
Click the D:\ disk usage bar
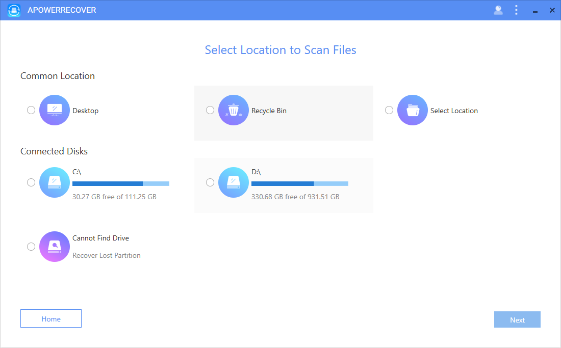tap(299, 183)
